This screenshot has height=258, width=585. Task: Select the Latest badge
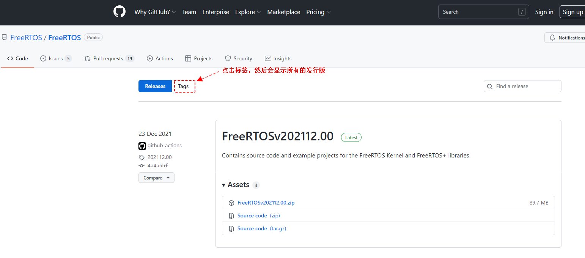click(351, 137)
